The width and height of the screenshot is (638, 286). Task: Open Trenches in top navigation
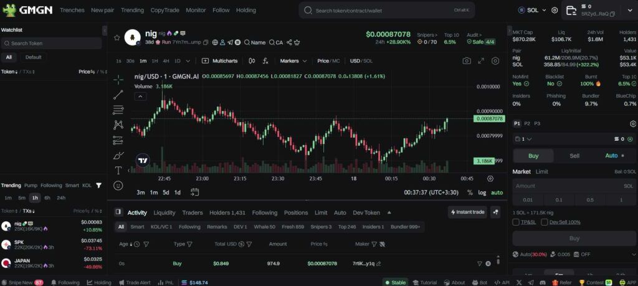coord(72,10)
